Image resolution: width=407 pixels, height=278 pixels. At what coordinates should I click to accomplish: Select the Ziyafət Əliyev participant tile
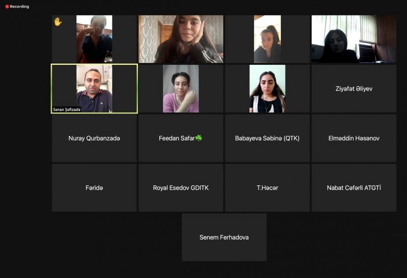click(x=354, y=89)
